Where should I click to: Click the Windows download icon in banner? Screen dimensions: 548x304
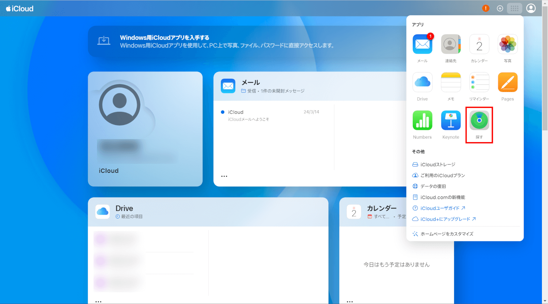click(103, 41)
